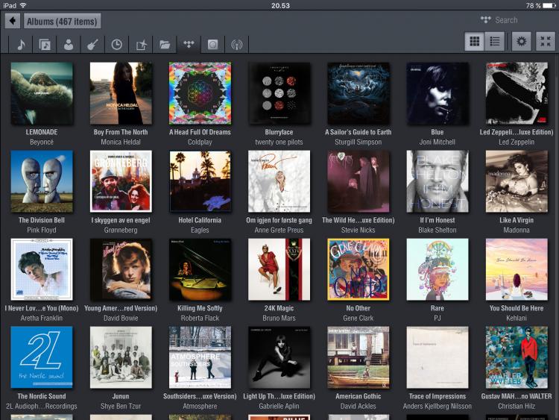
Task: Open Trace of Impressions cover
Action: [438, 357]
